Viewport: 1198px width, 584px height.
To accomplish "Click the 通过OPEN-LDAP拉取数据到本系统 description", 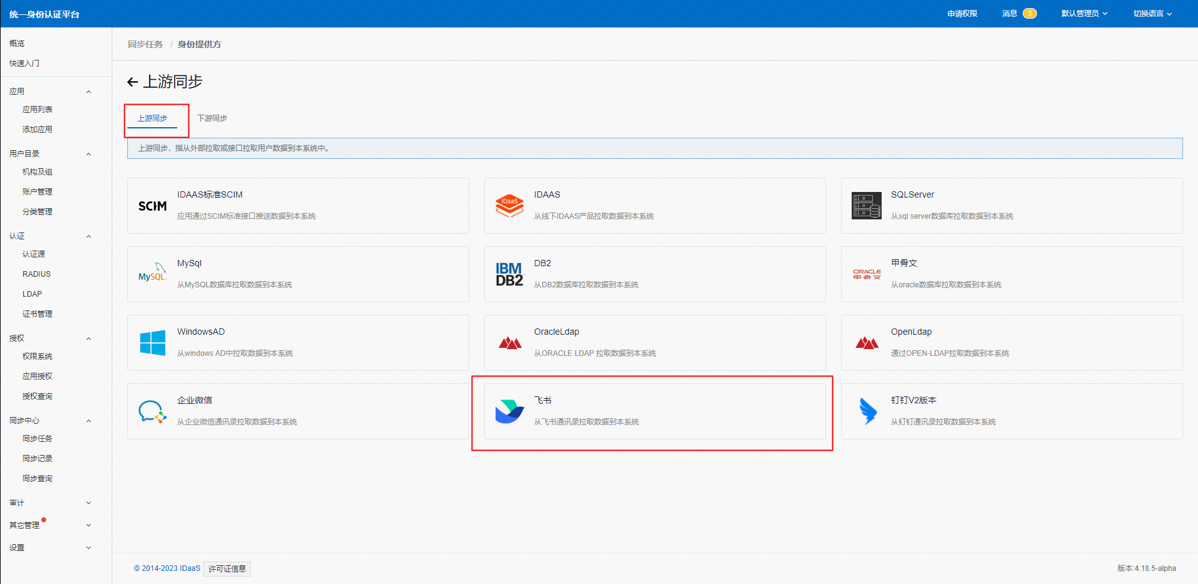I will (x=950, y=353).
